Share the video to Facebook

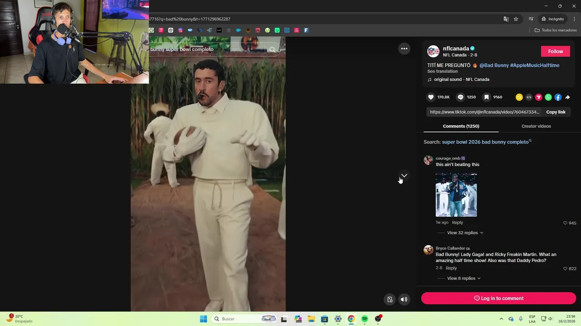(558, 97)
